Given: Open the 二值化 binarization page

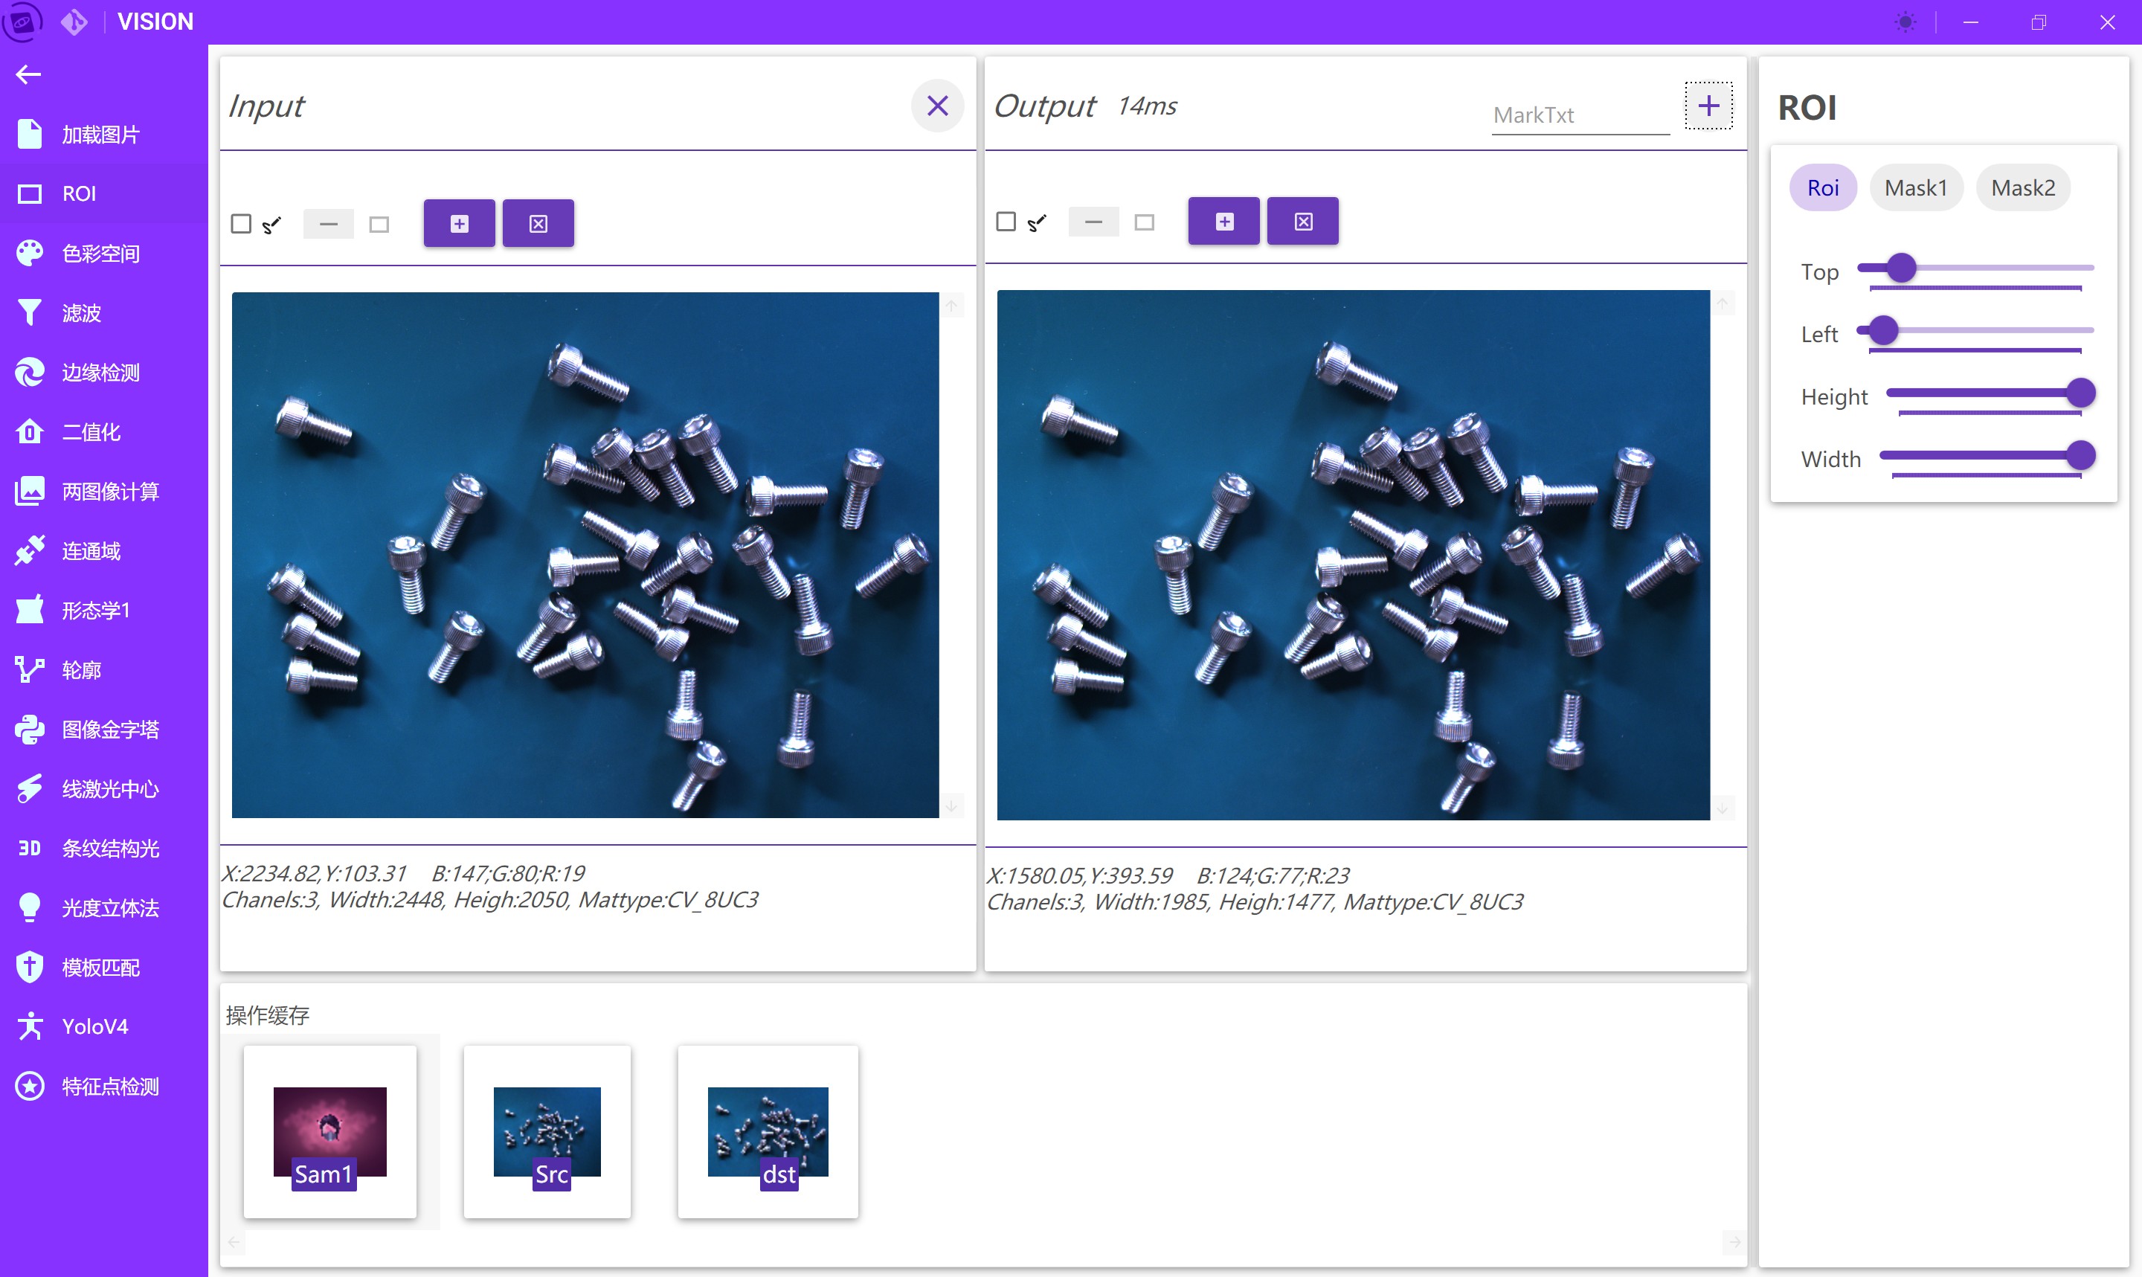Looking at the screenshot, I should 90,432.
